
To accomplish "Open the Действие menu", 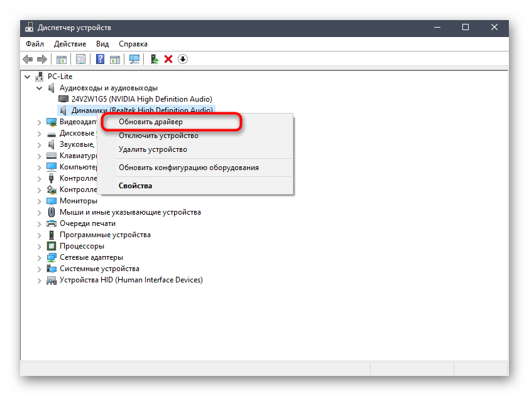I will [70, 44].
